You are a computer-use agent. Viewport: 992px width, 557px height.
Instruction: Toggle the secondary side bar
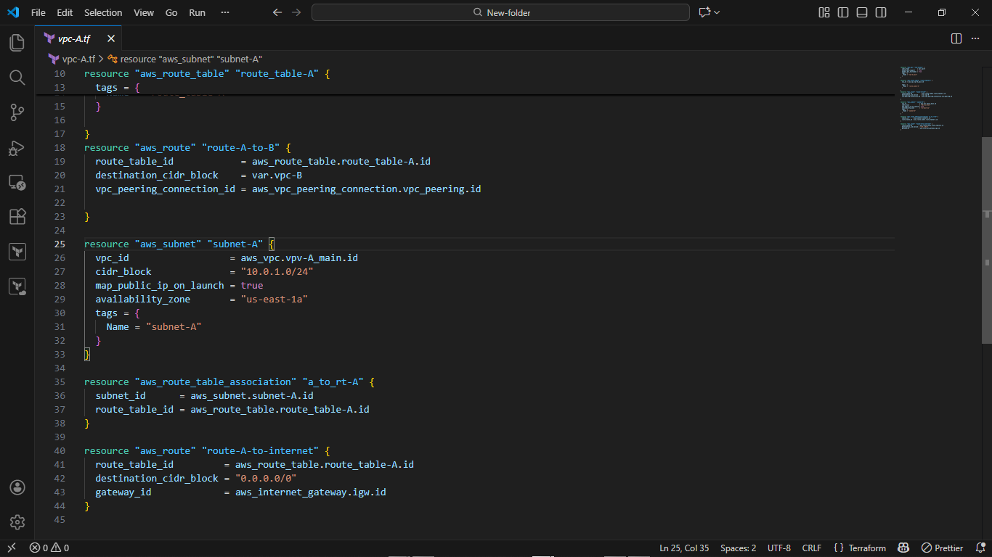879,12
